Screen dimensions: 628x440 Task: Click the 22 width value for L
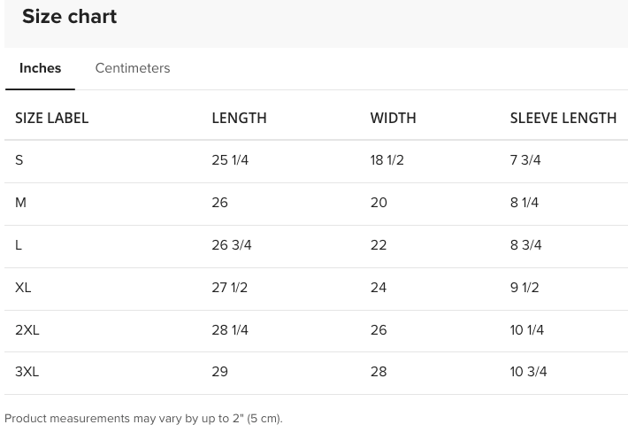point(379,245)
